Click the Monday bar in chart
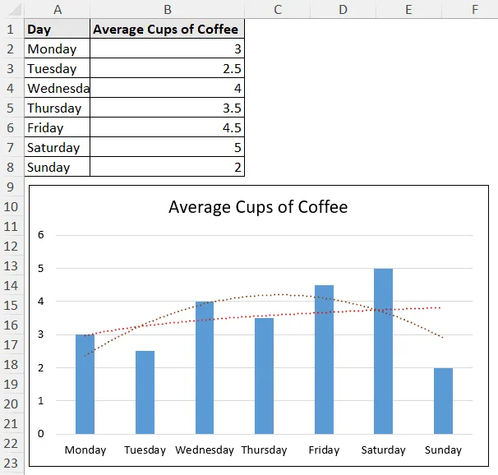 [85, 385]
